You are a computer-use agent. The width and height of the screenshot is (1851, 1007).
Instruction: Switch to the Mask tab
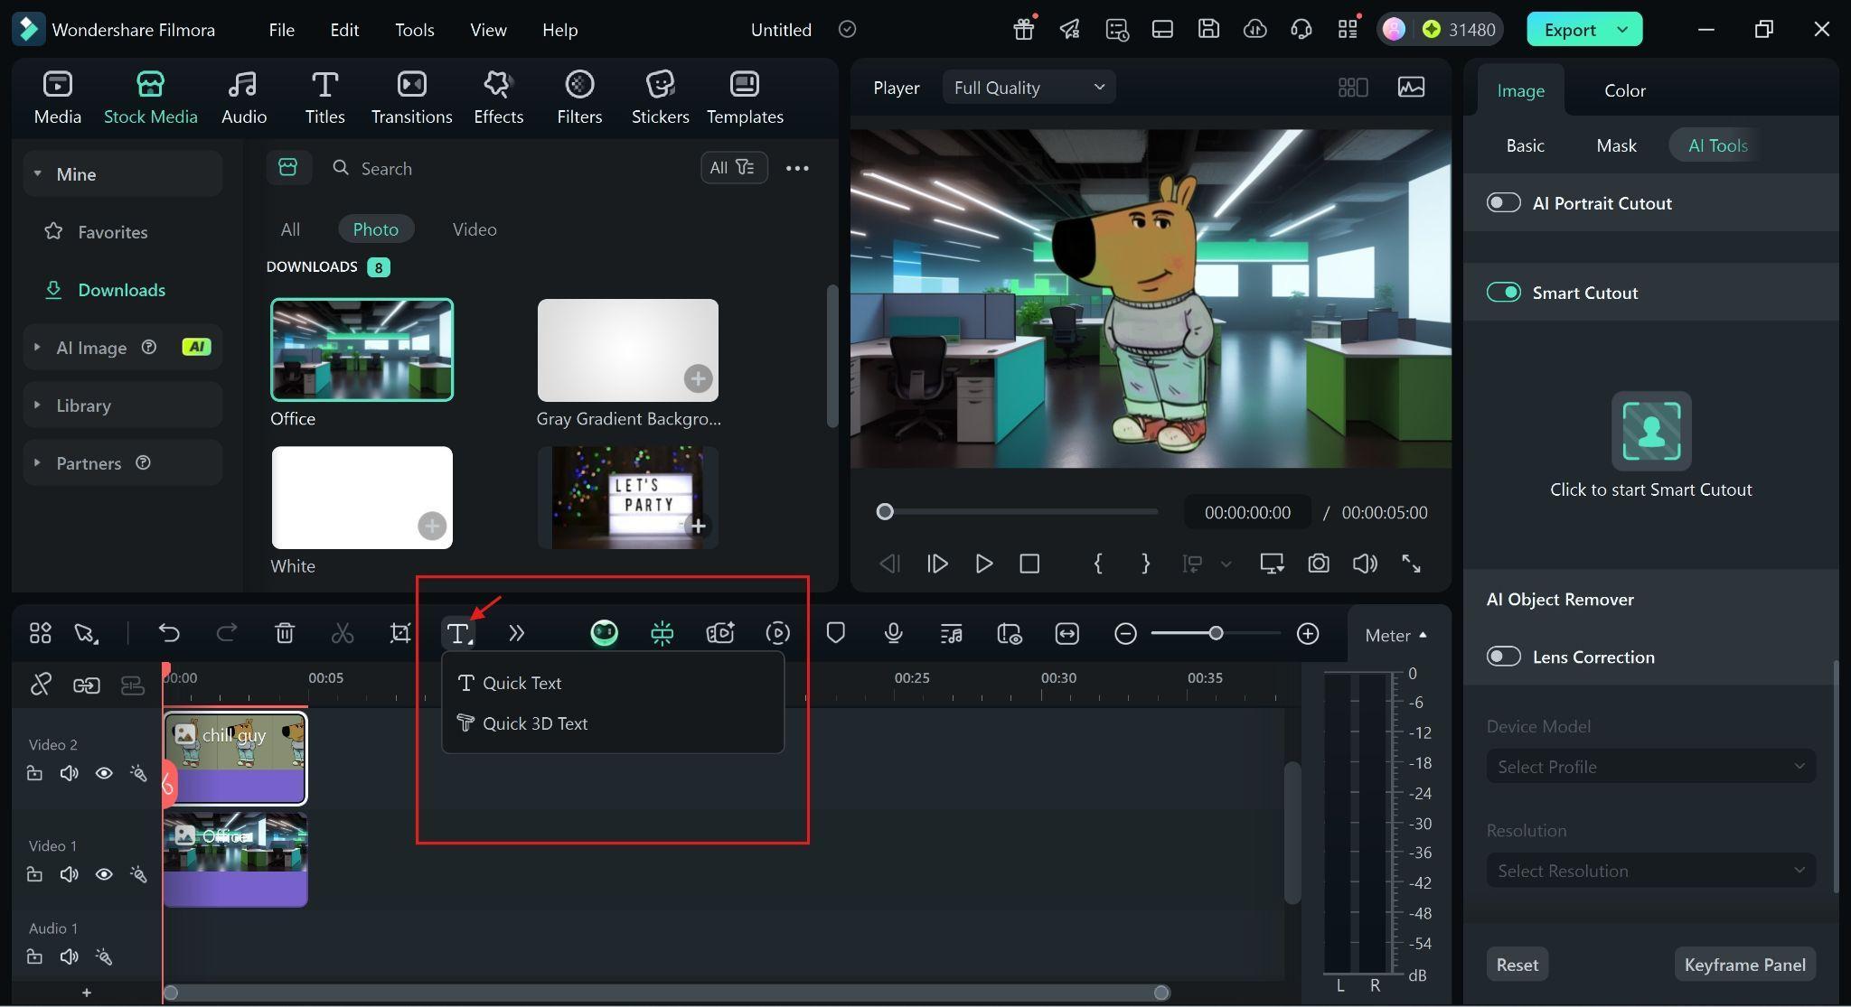(1616, 145)
